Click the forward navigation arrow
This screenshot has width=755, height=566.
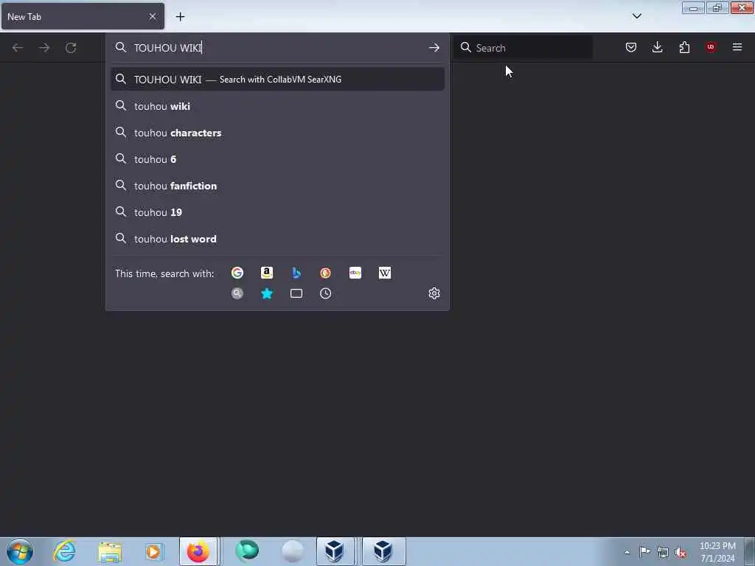click(44, 48)
